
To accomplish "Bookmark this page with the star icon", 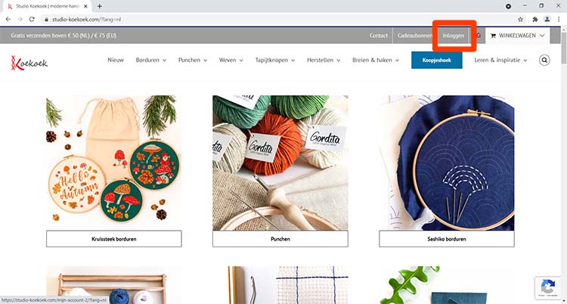I will [x=520, y=19].
